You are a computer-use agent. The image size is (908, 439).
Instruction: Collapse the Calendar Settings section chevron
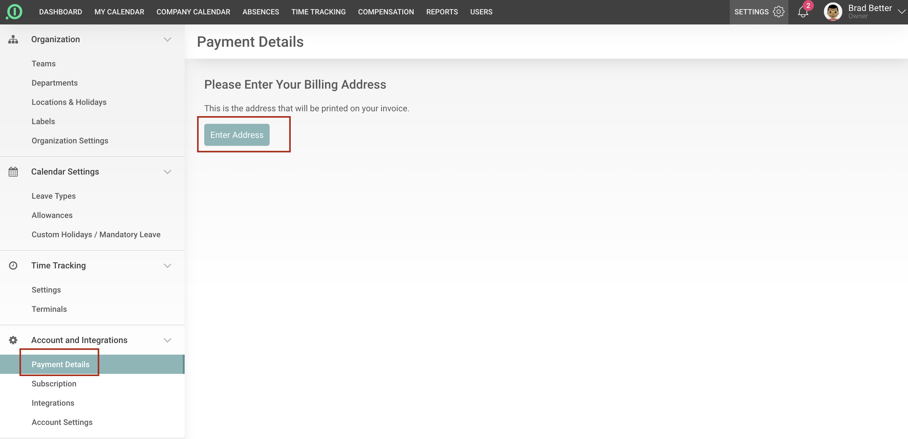tap(168, 172)
